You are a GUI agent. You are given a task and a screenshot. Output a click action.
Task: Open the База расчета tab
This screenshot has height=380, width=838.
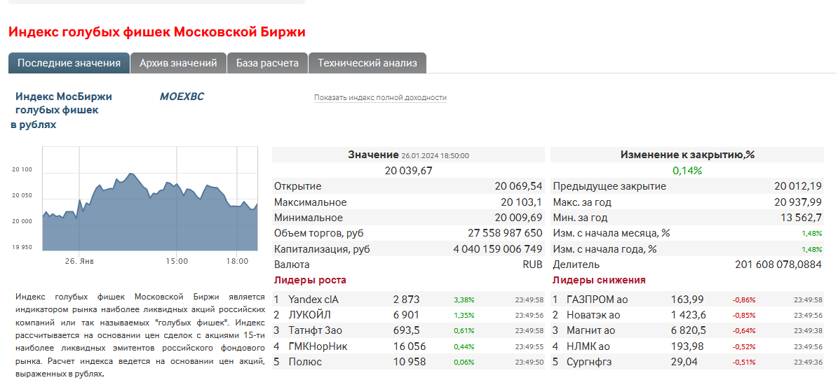coord(268,63)
